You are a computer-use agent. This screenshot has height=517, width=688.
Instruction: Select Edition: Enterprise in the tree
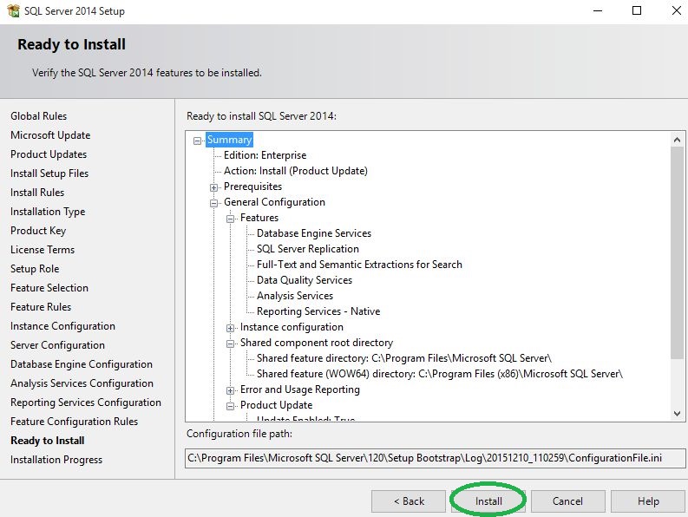pos(265,155)
